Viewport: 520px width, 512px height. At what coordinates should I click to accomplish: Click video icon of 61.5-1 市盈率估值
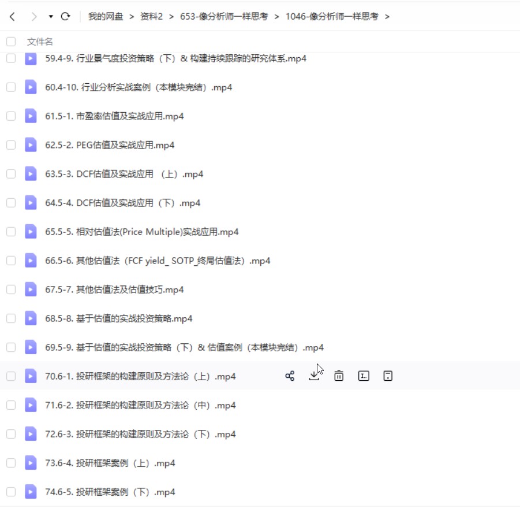(x=31, y=116)
